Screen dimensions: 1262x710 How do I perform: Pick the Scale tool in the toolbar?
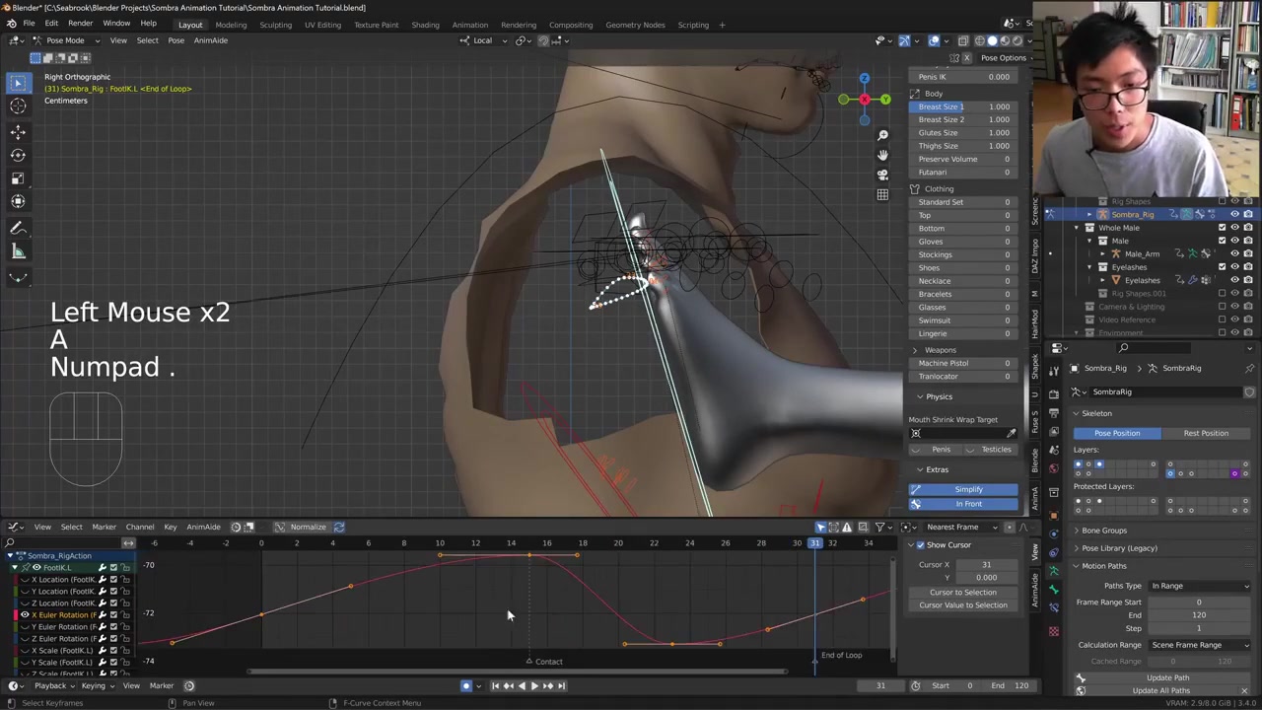coord(18,178)
